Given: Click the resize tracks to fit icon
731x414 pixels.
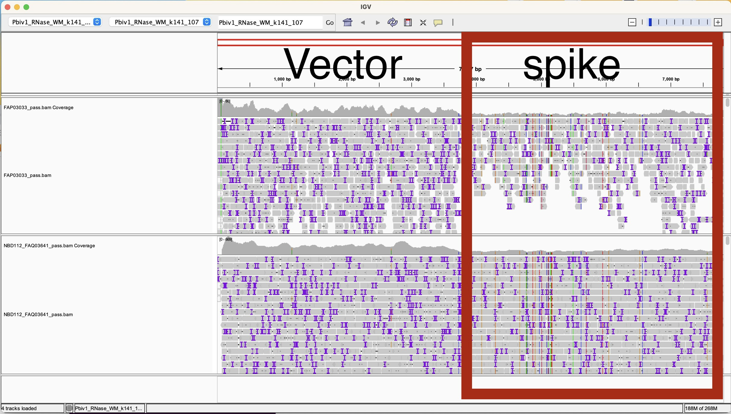Looking at the screenshot, I should click(423, 23).
